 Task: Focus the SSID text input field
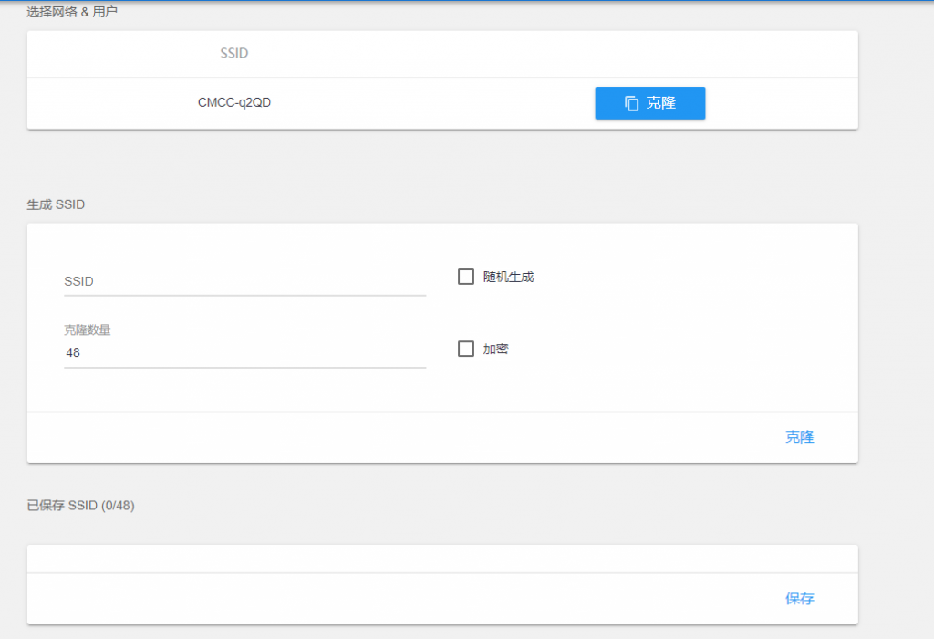[244, 281]
